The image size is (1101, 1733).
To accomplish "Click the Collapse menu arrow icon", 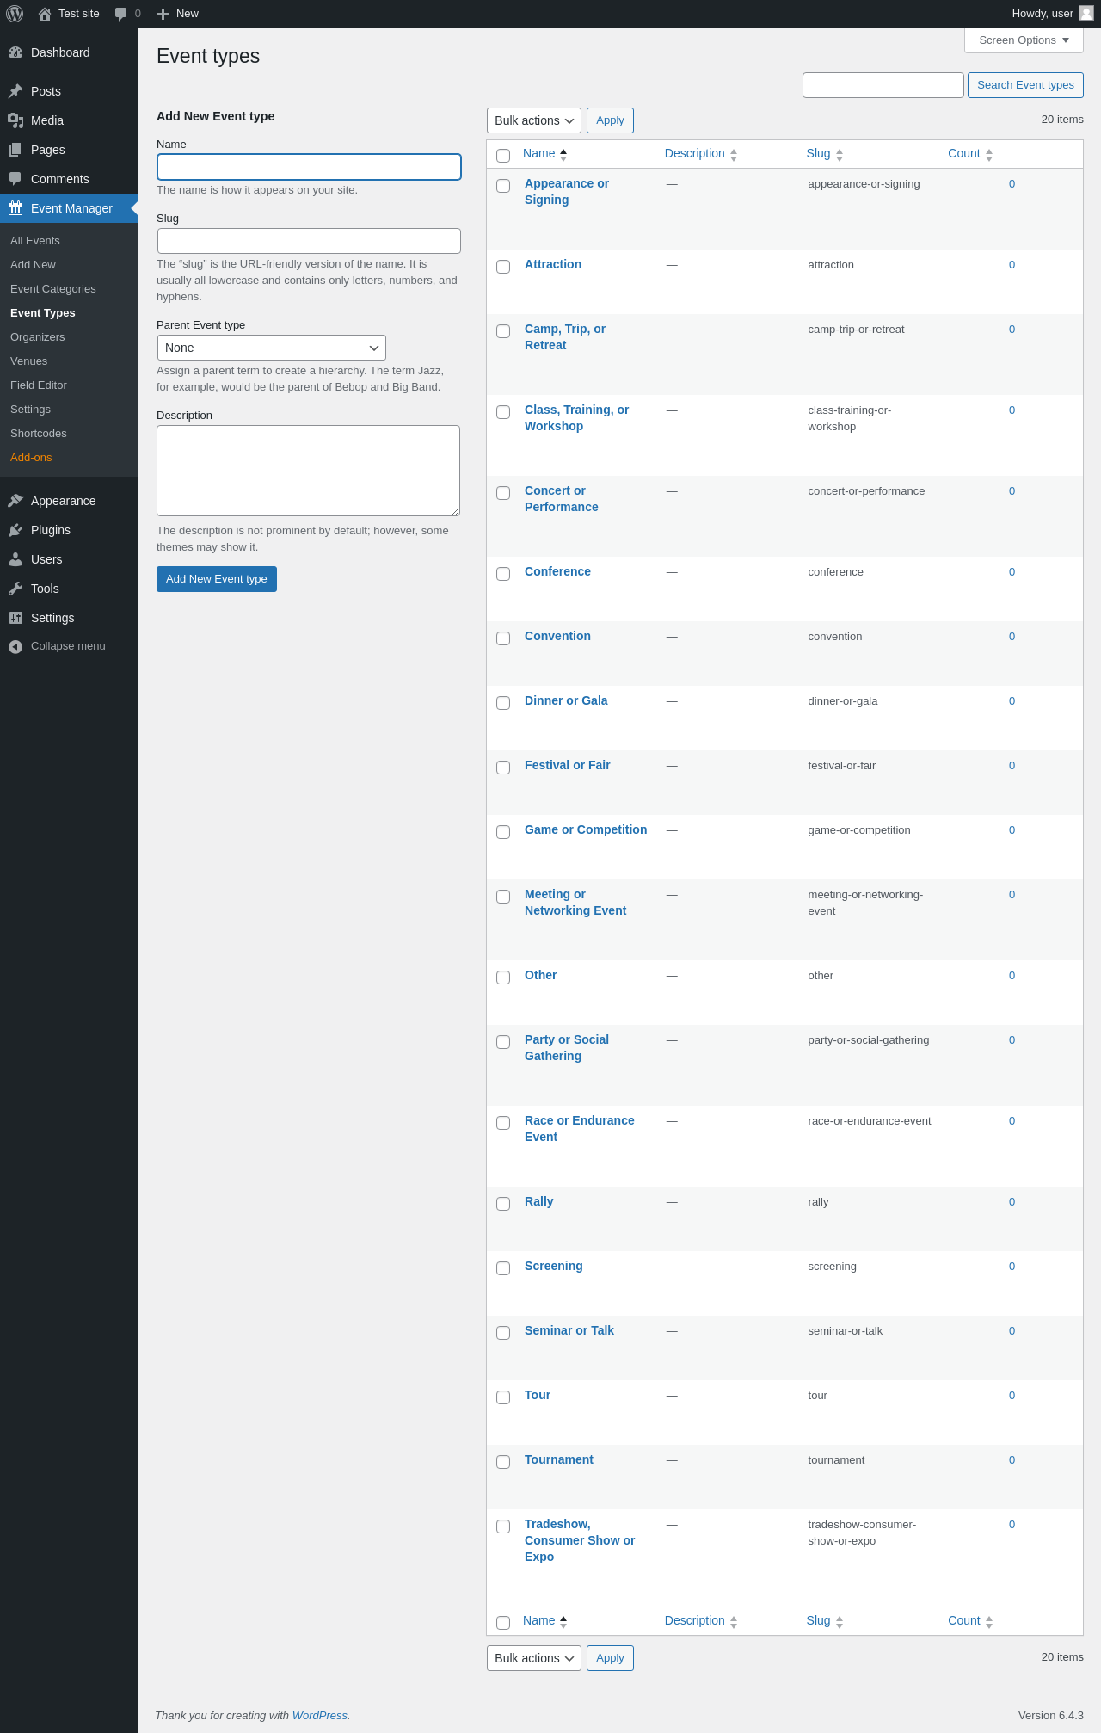I will click(x=15, y=646).
